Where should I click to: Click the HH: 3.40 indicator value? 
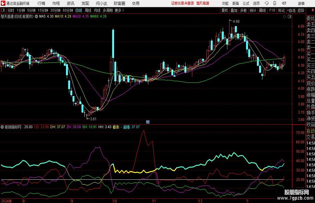point(105,127)
